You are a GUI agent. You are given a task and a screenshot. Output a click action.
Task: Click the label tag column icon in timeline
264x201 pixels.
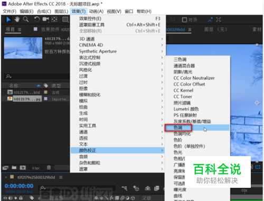click(32, 198)
